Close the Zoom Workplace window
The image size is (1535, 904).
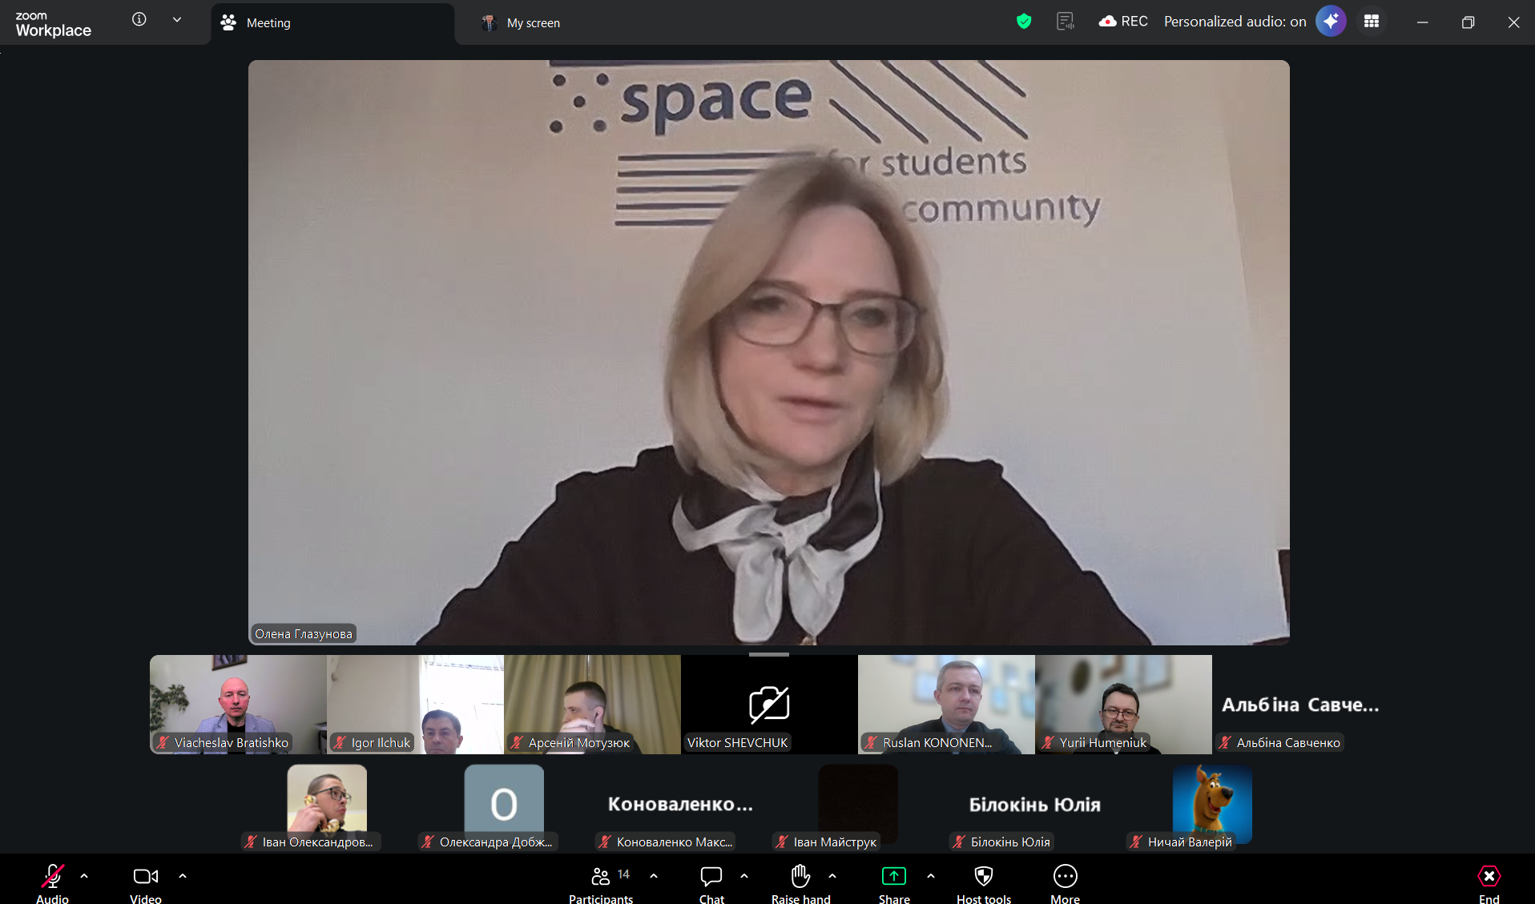click(x=1513, y=22)
